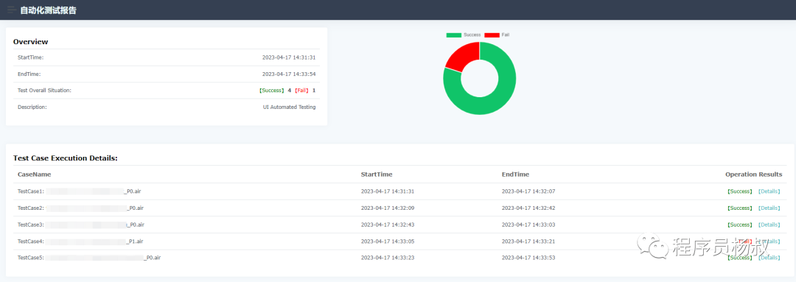Image resolution: width=796 pixels, height=282 pixels.
Task: Open Details link for TestCase2
Action: (x=769, y=208)
